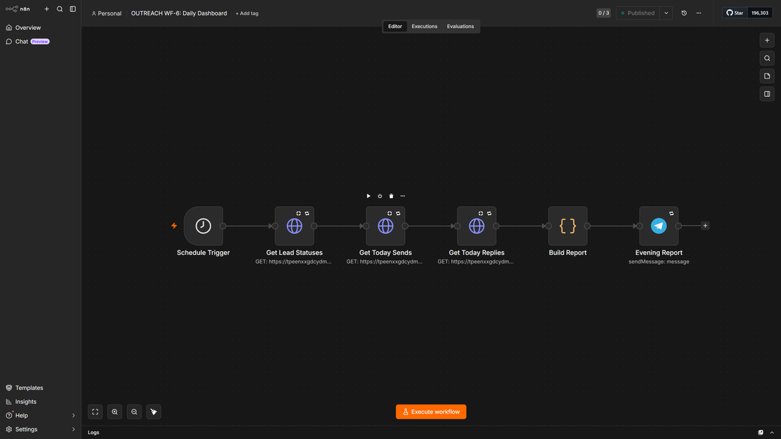Click the Get Today Sends node label
This screenshot has height=439, width=781.
coord(385,252)
